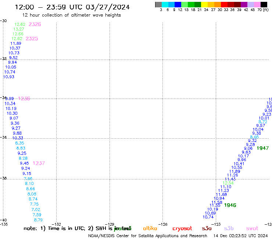Click the swot satellite legend label
The image size is (272, 239).
click(252, 228)
